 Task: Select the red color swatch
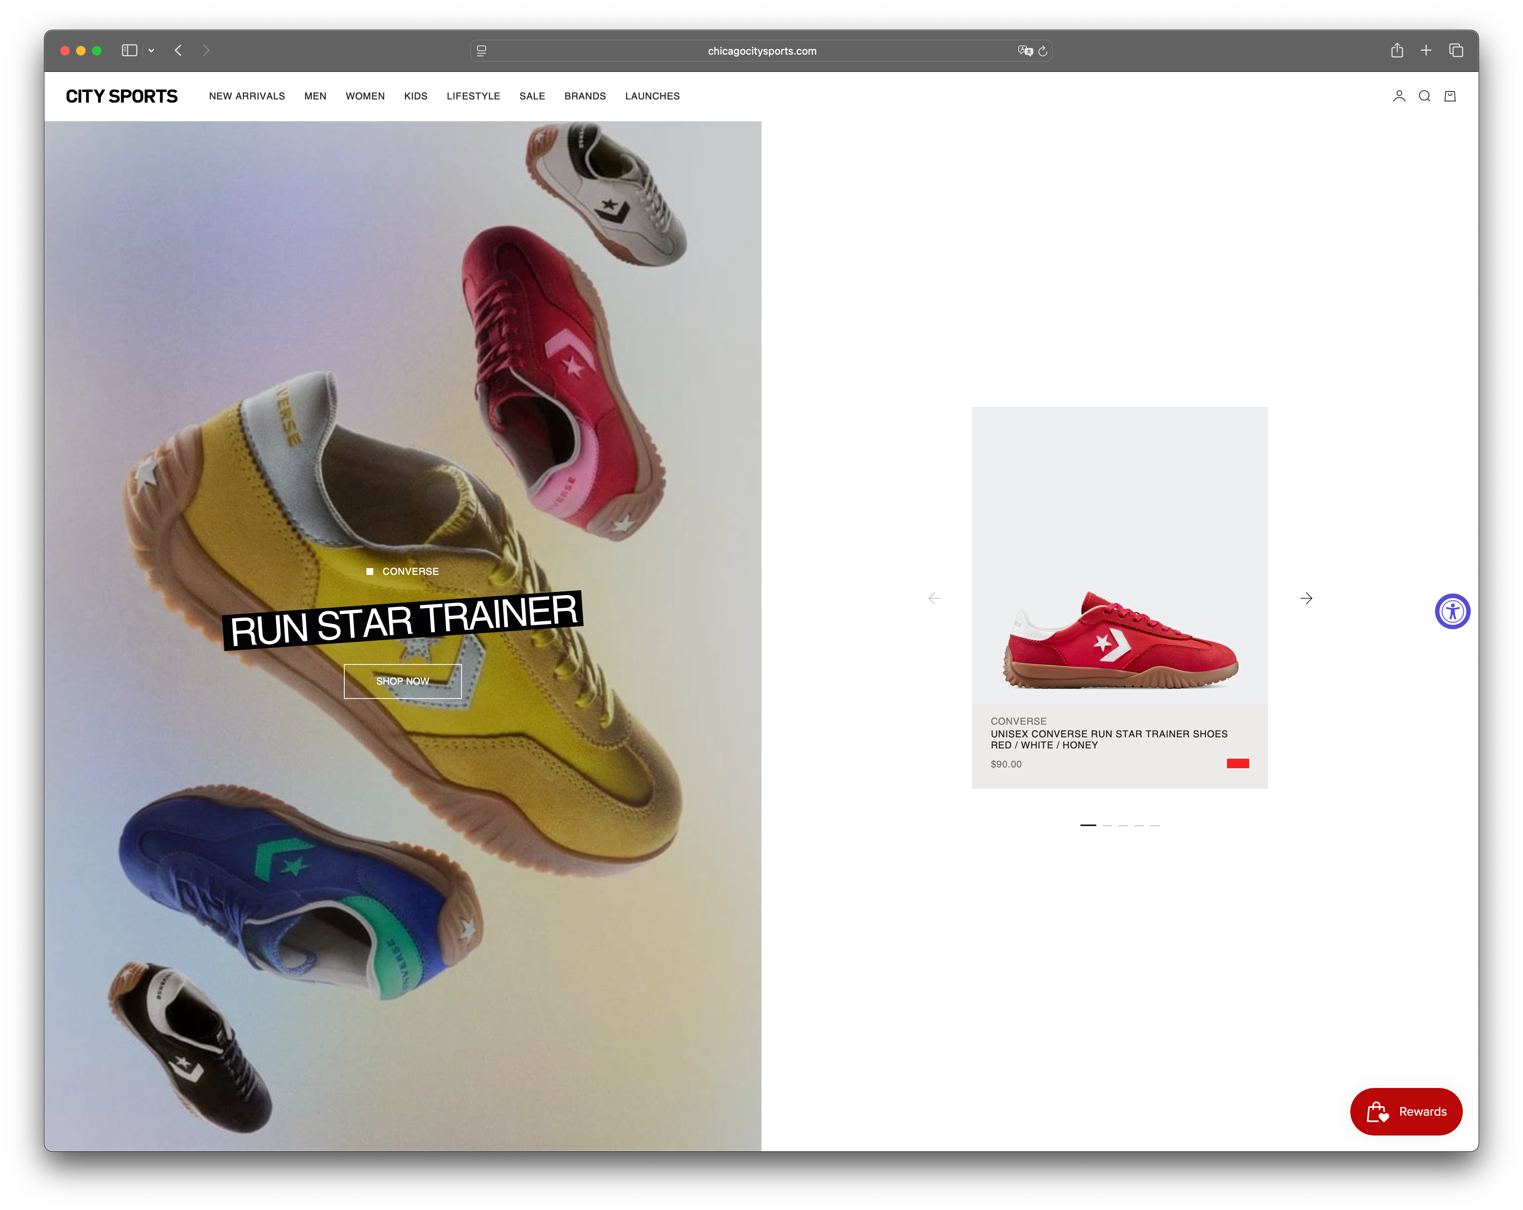1238,763
